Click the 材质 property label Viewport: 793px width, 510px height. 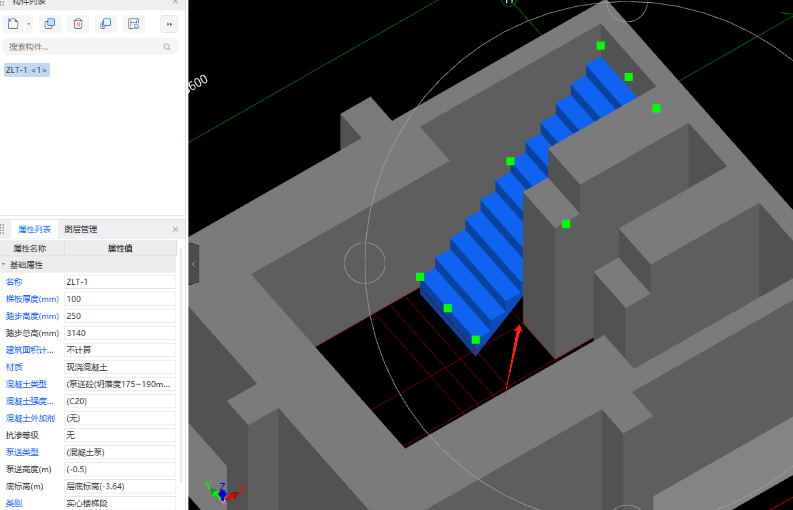(x=14, y=367)
